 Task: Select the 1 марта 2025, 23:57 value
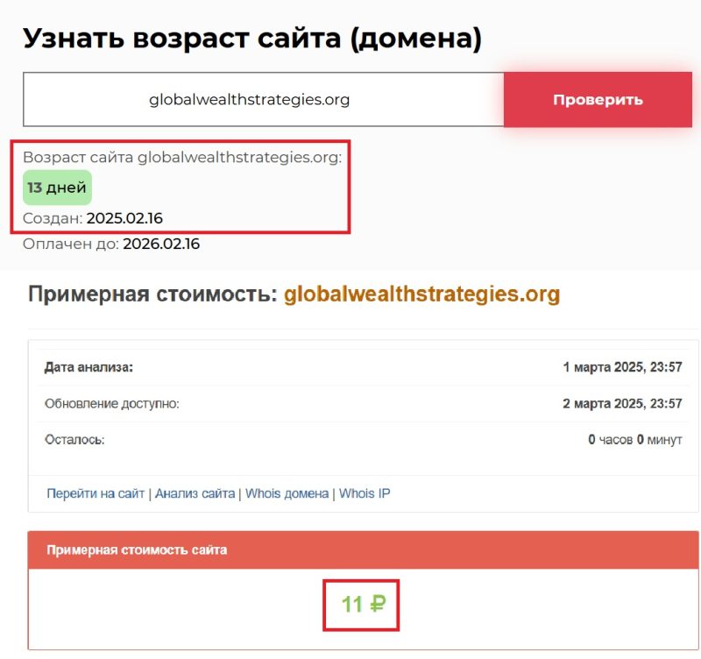tap(622, 367)
